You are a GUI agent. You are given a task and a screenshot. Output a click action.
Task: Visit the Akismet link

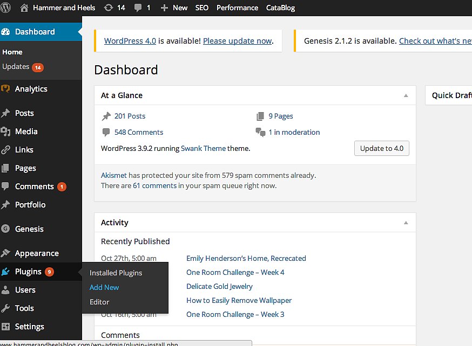pyautogui.click(x=114, y=175)
